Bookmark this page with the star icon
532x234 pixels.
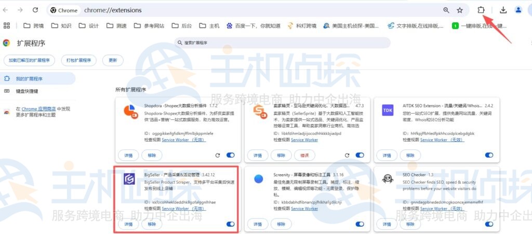tap(460, 10)
